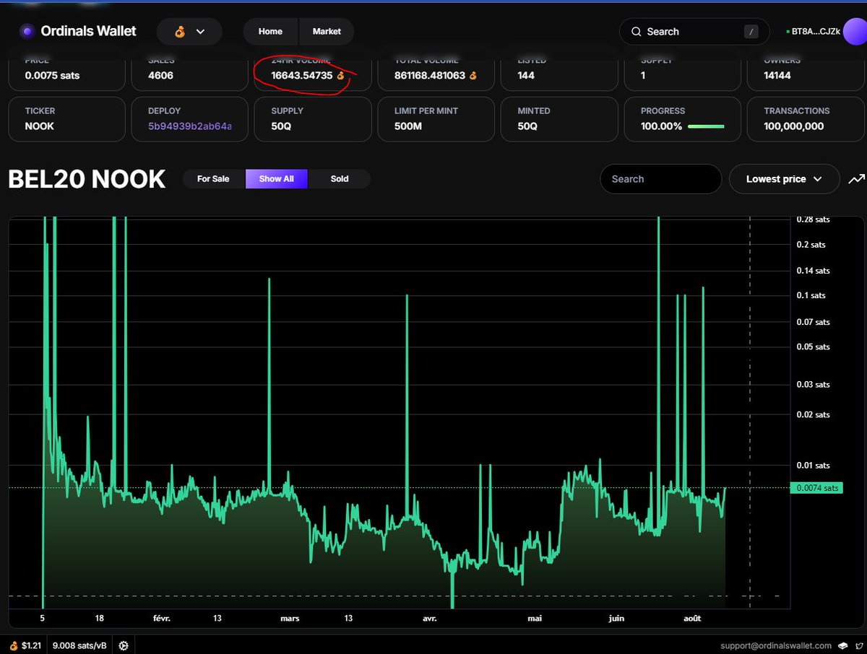Open support@ordinalswallet.com email link
This screenshot has height=654, width=867.
777,645
